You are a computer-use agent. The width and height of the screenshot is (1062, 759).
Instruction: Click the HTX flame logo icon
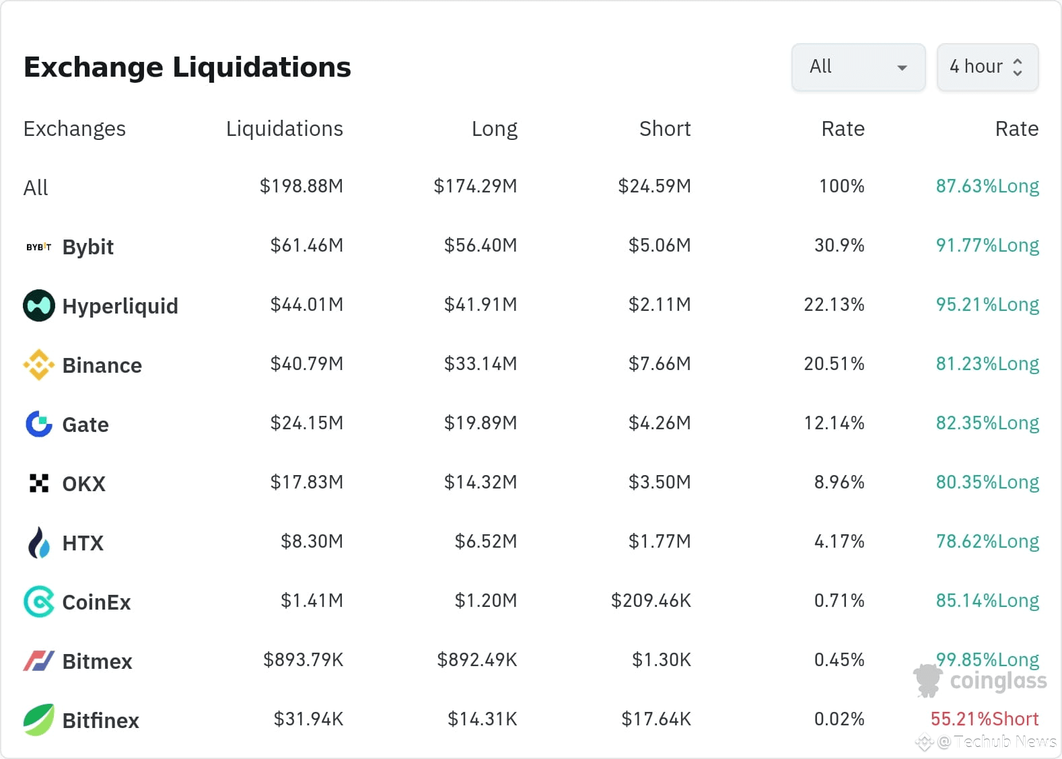point(39,542)
